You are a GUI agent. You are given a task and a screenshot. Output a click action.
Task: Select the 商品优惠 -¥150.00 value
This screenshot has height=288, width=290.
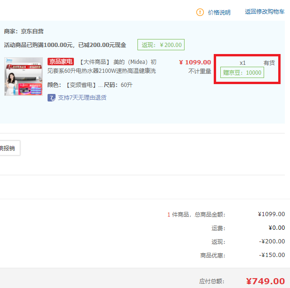coord(272,255)
